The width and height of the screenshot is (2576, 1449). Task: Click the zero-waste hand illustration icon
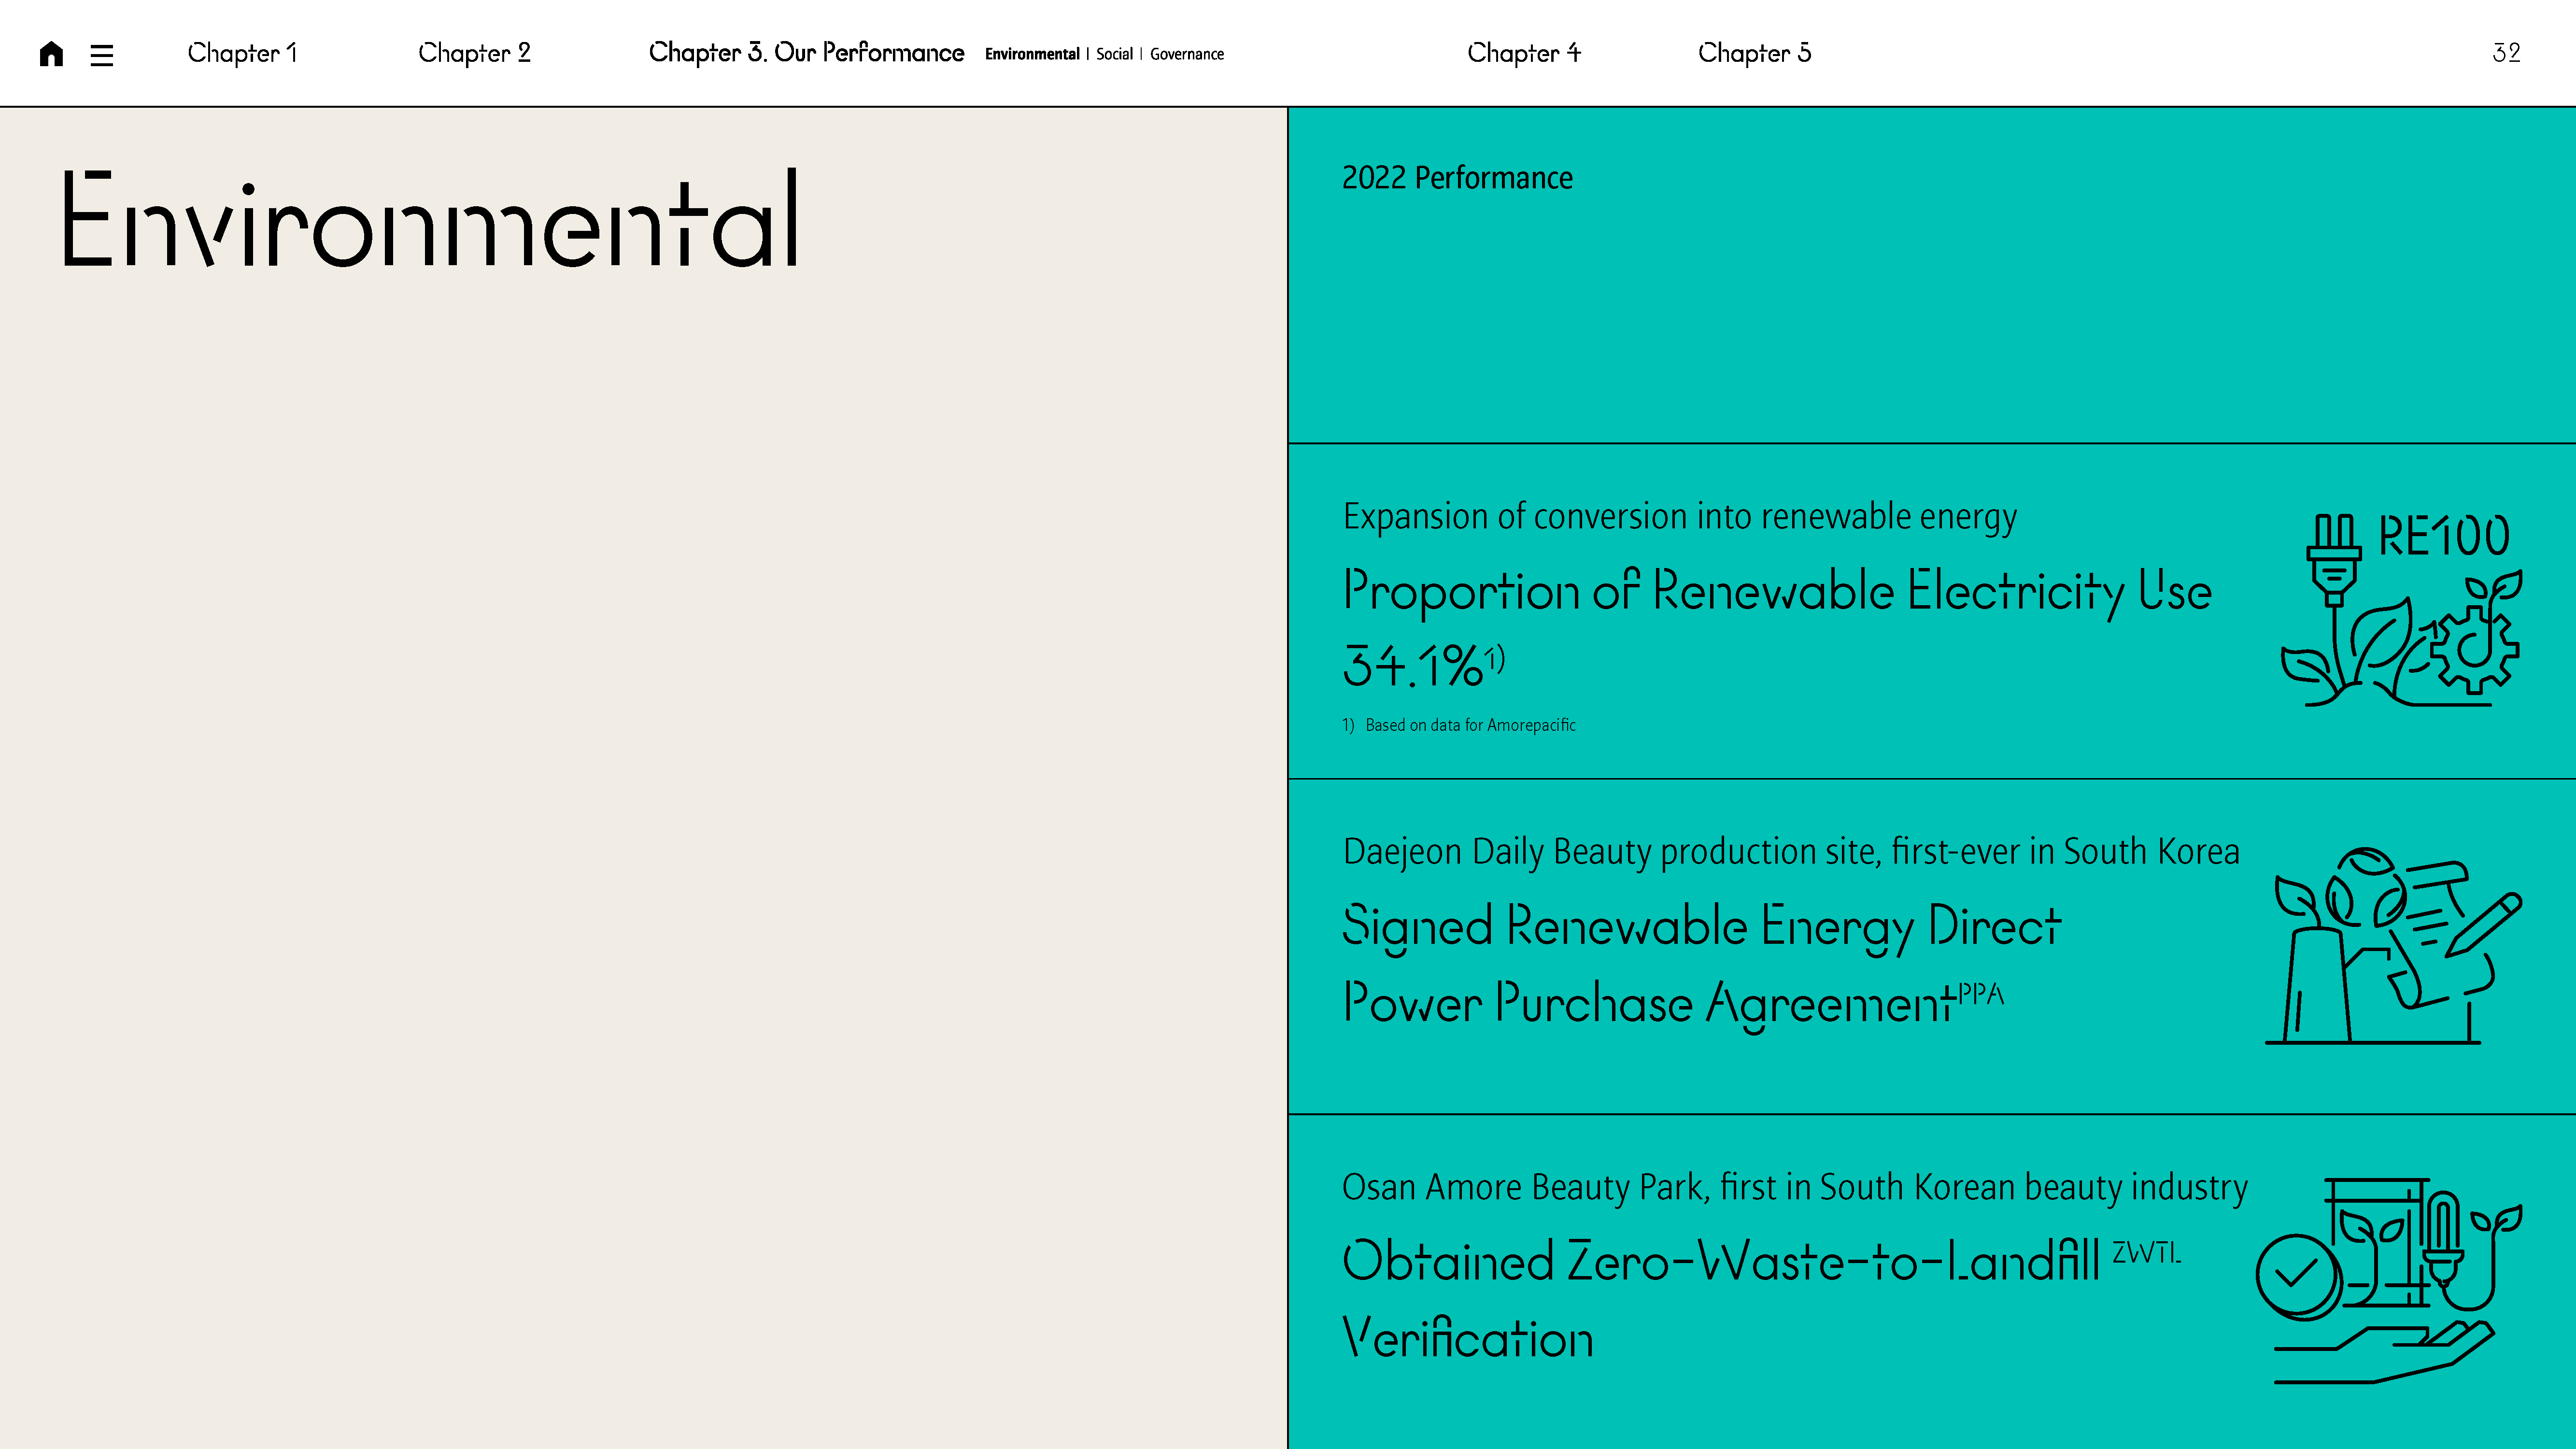[2388, 1281]
